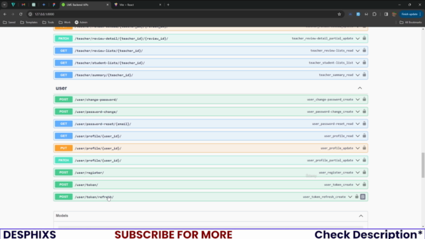Bookmark this page with the star icon
The height and width of the screenshot is (239, 425).
(339, 14)
